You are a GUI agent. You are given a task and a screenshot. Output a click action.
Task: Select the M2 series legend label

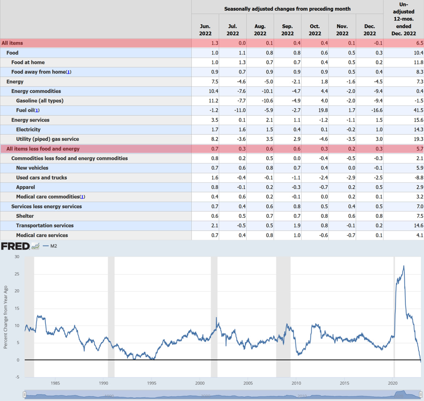point(54,246)
